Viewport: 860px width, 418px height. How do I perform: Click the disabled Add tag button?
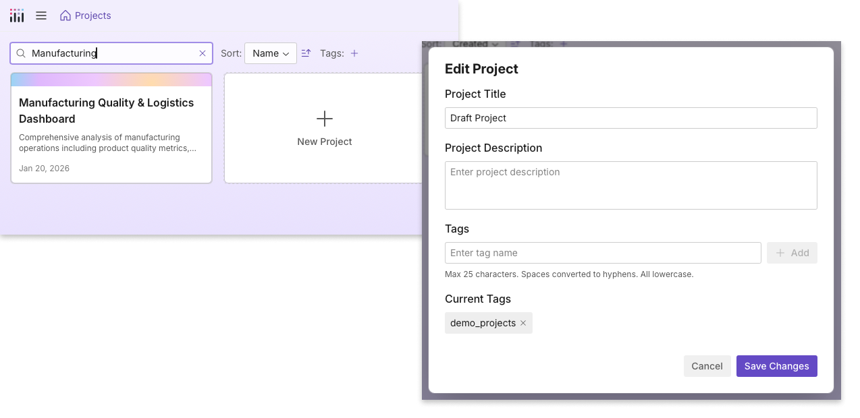click(792, 253)
